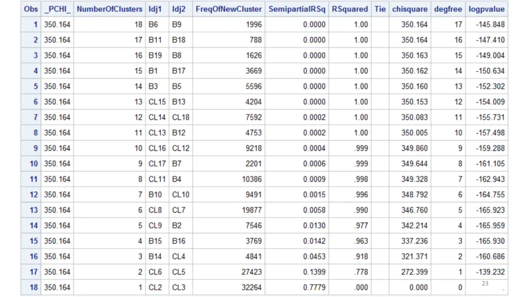Select logpvalue cell -145.848
The image size is (529, 297).
(x=490, y=25)
